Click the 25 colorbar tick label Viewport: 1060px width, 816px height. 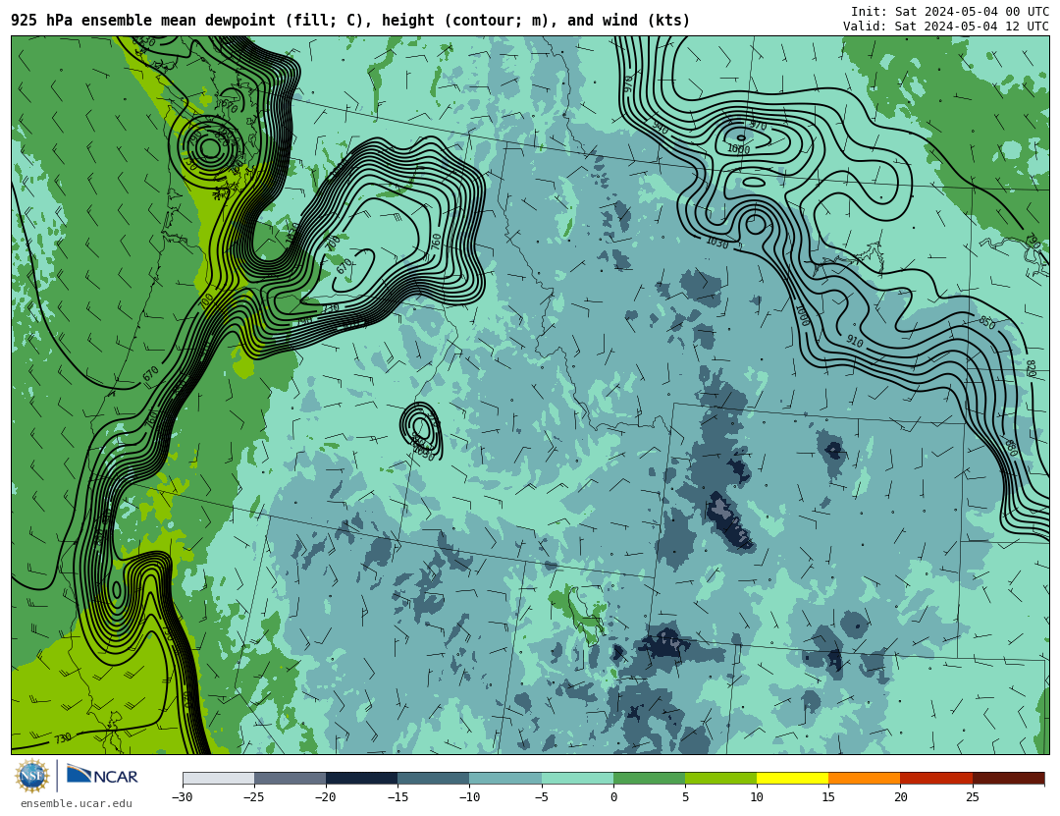tap(972, 797)
